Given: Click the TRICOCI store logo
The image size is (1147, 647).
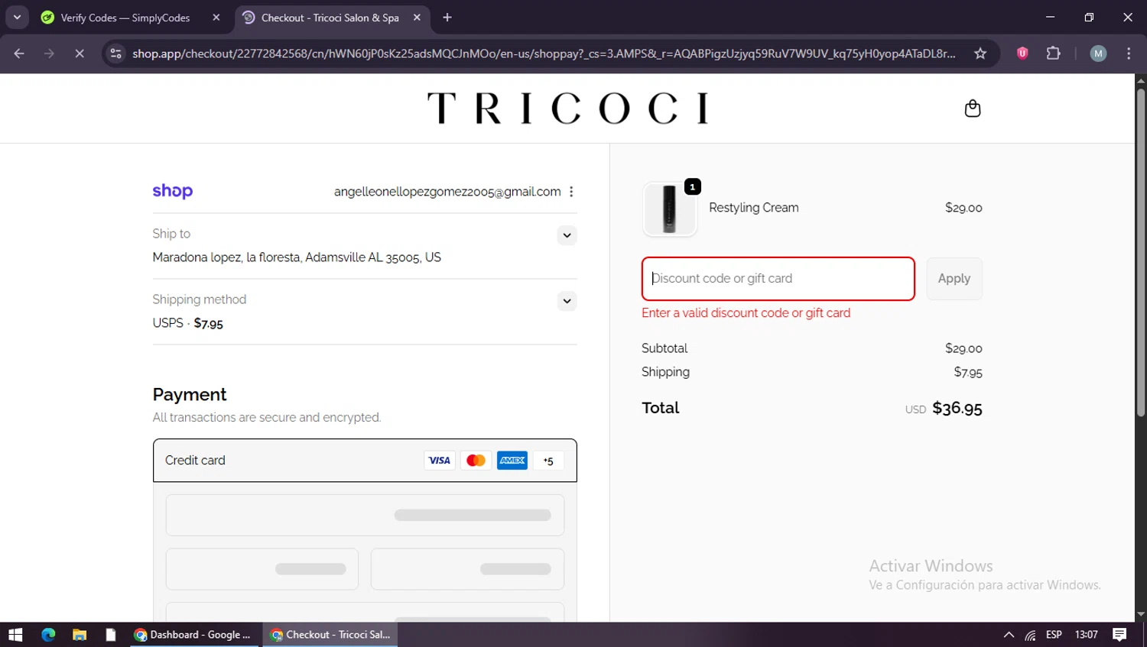Looking at the screenshot, I should pyautogui.click(x=567, y=108).
